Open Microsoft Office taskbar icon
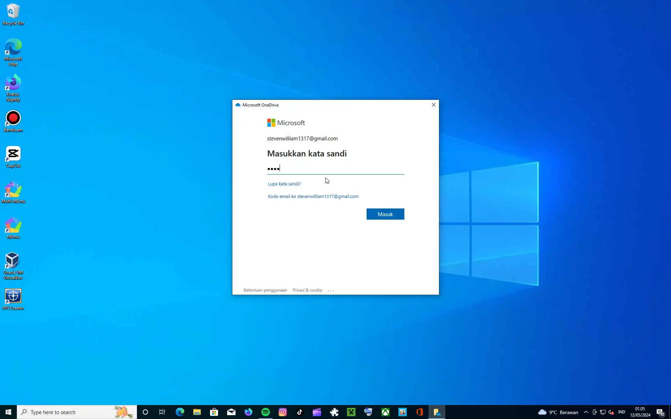This screenshot has height=419, width=671. [x=420, y=412]
